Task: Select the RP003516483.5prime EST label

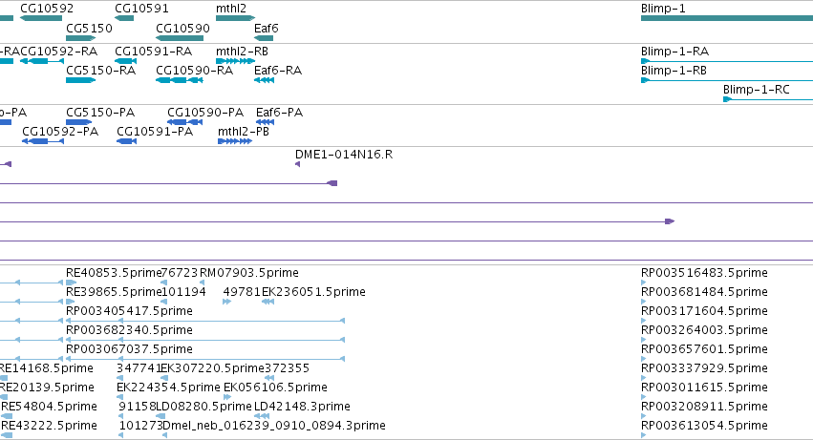Action: [x=704, y=273]
